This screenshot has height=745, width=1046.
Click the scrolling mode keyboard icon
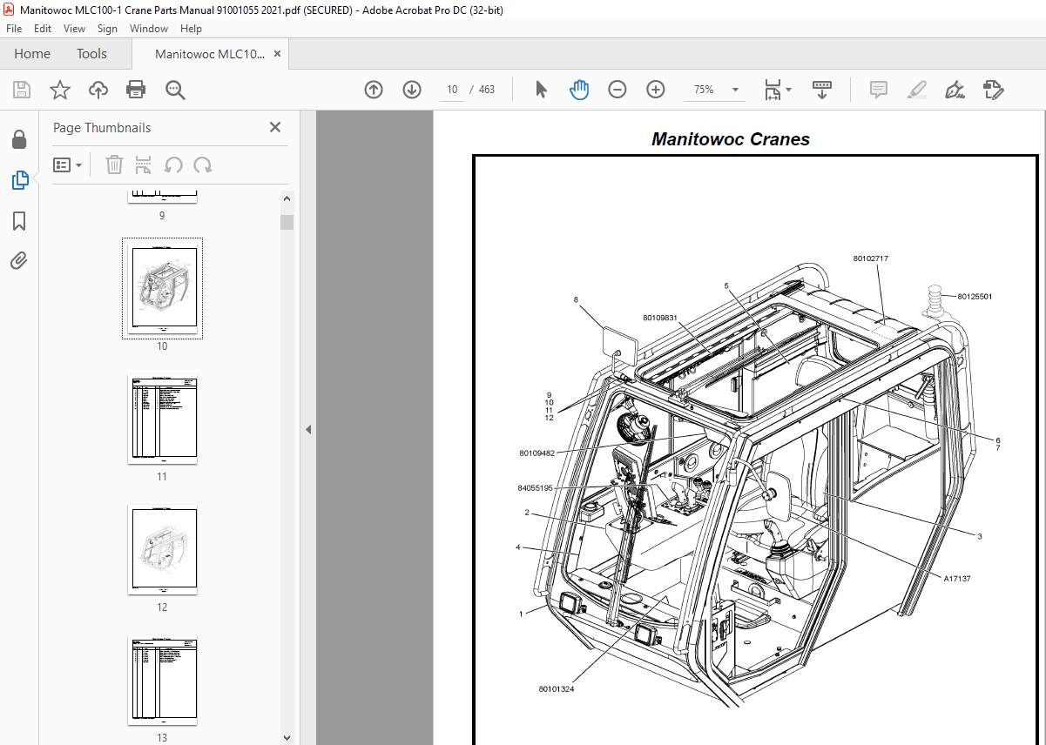[822, 90]
